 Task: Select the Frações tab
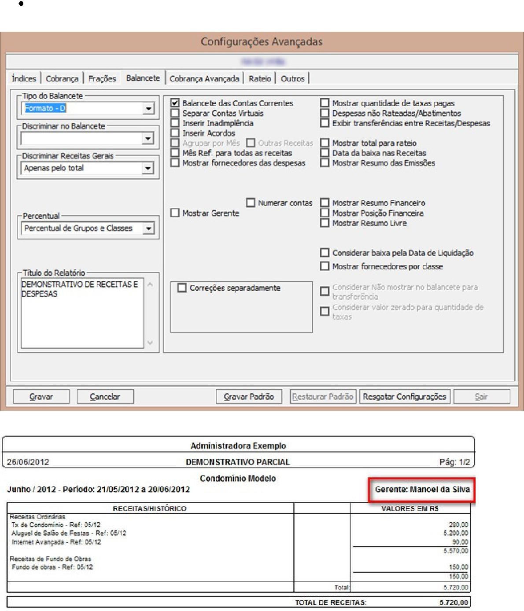pos(102,78)
